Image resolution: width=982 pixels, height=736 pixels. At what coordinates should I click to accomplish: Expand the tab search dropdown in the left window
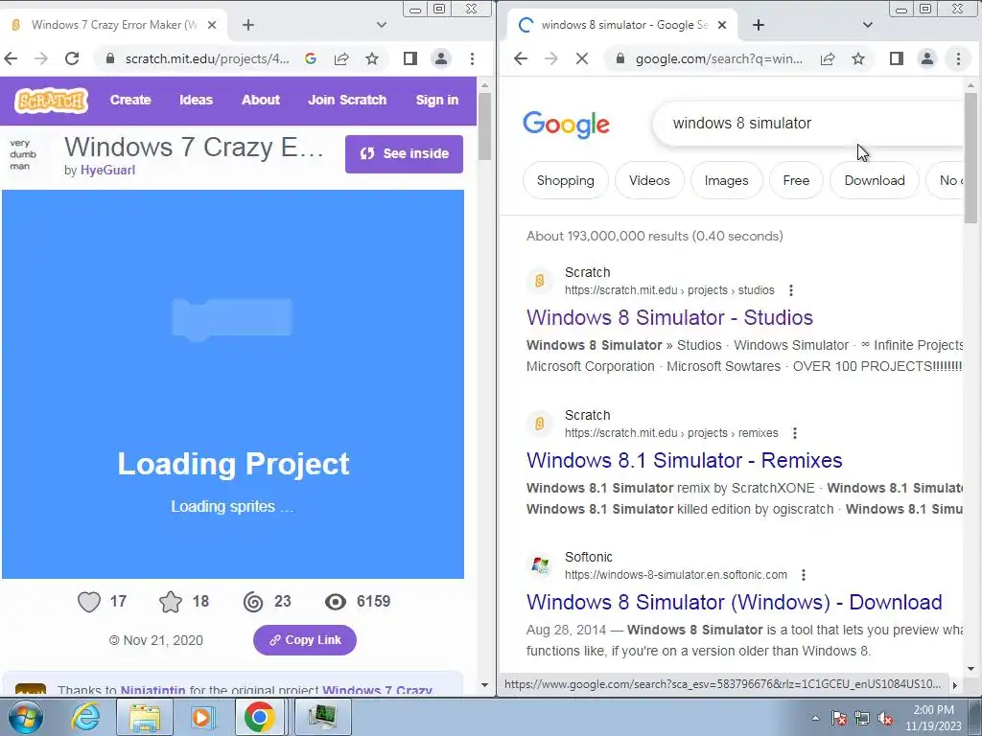[382, 25]
